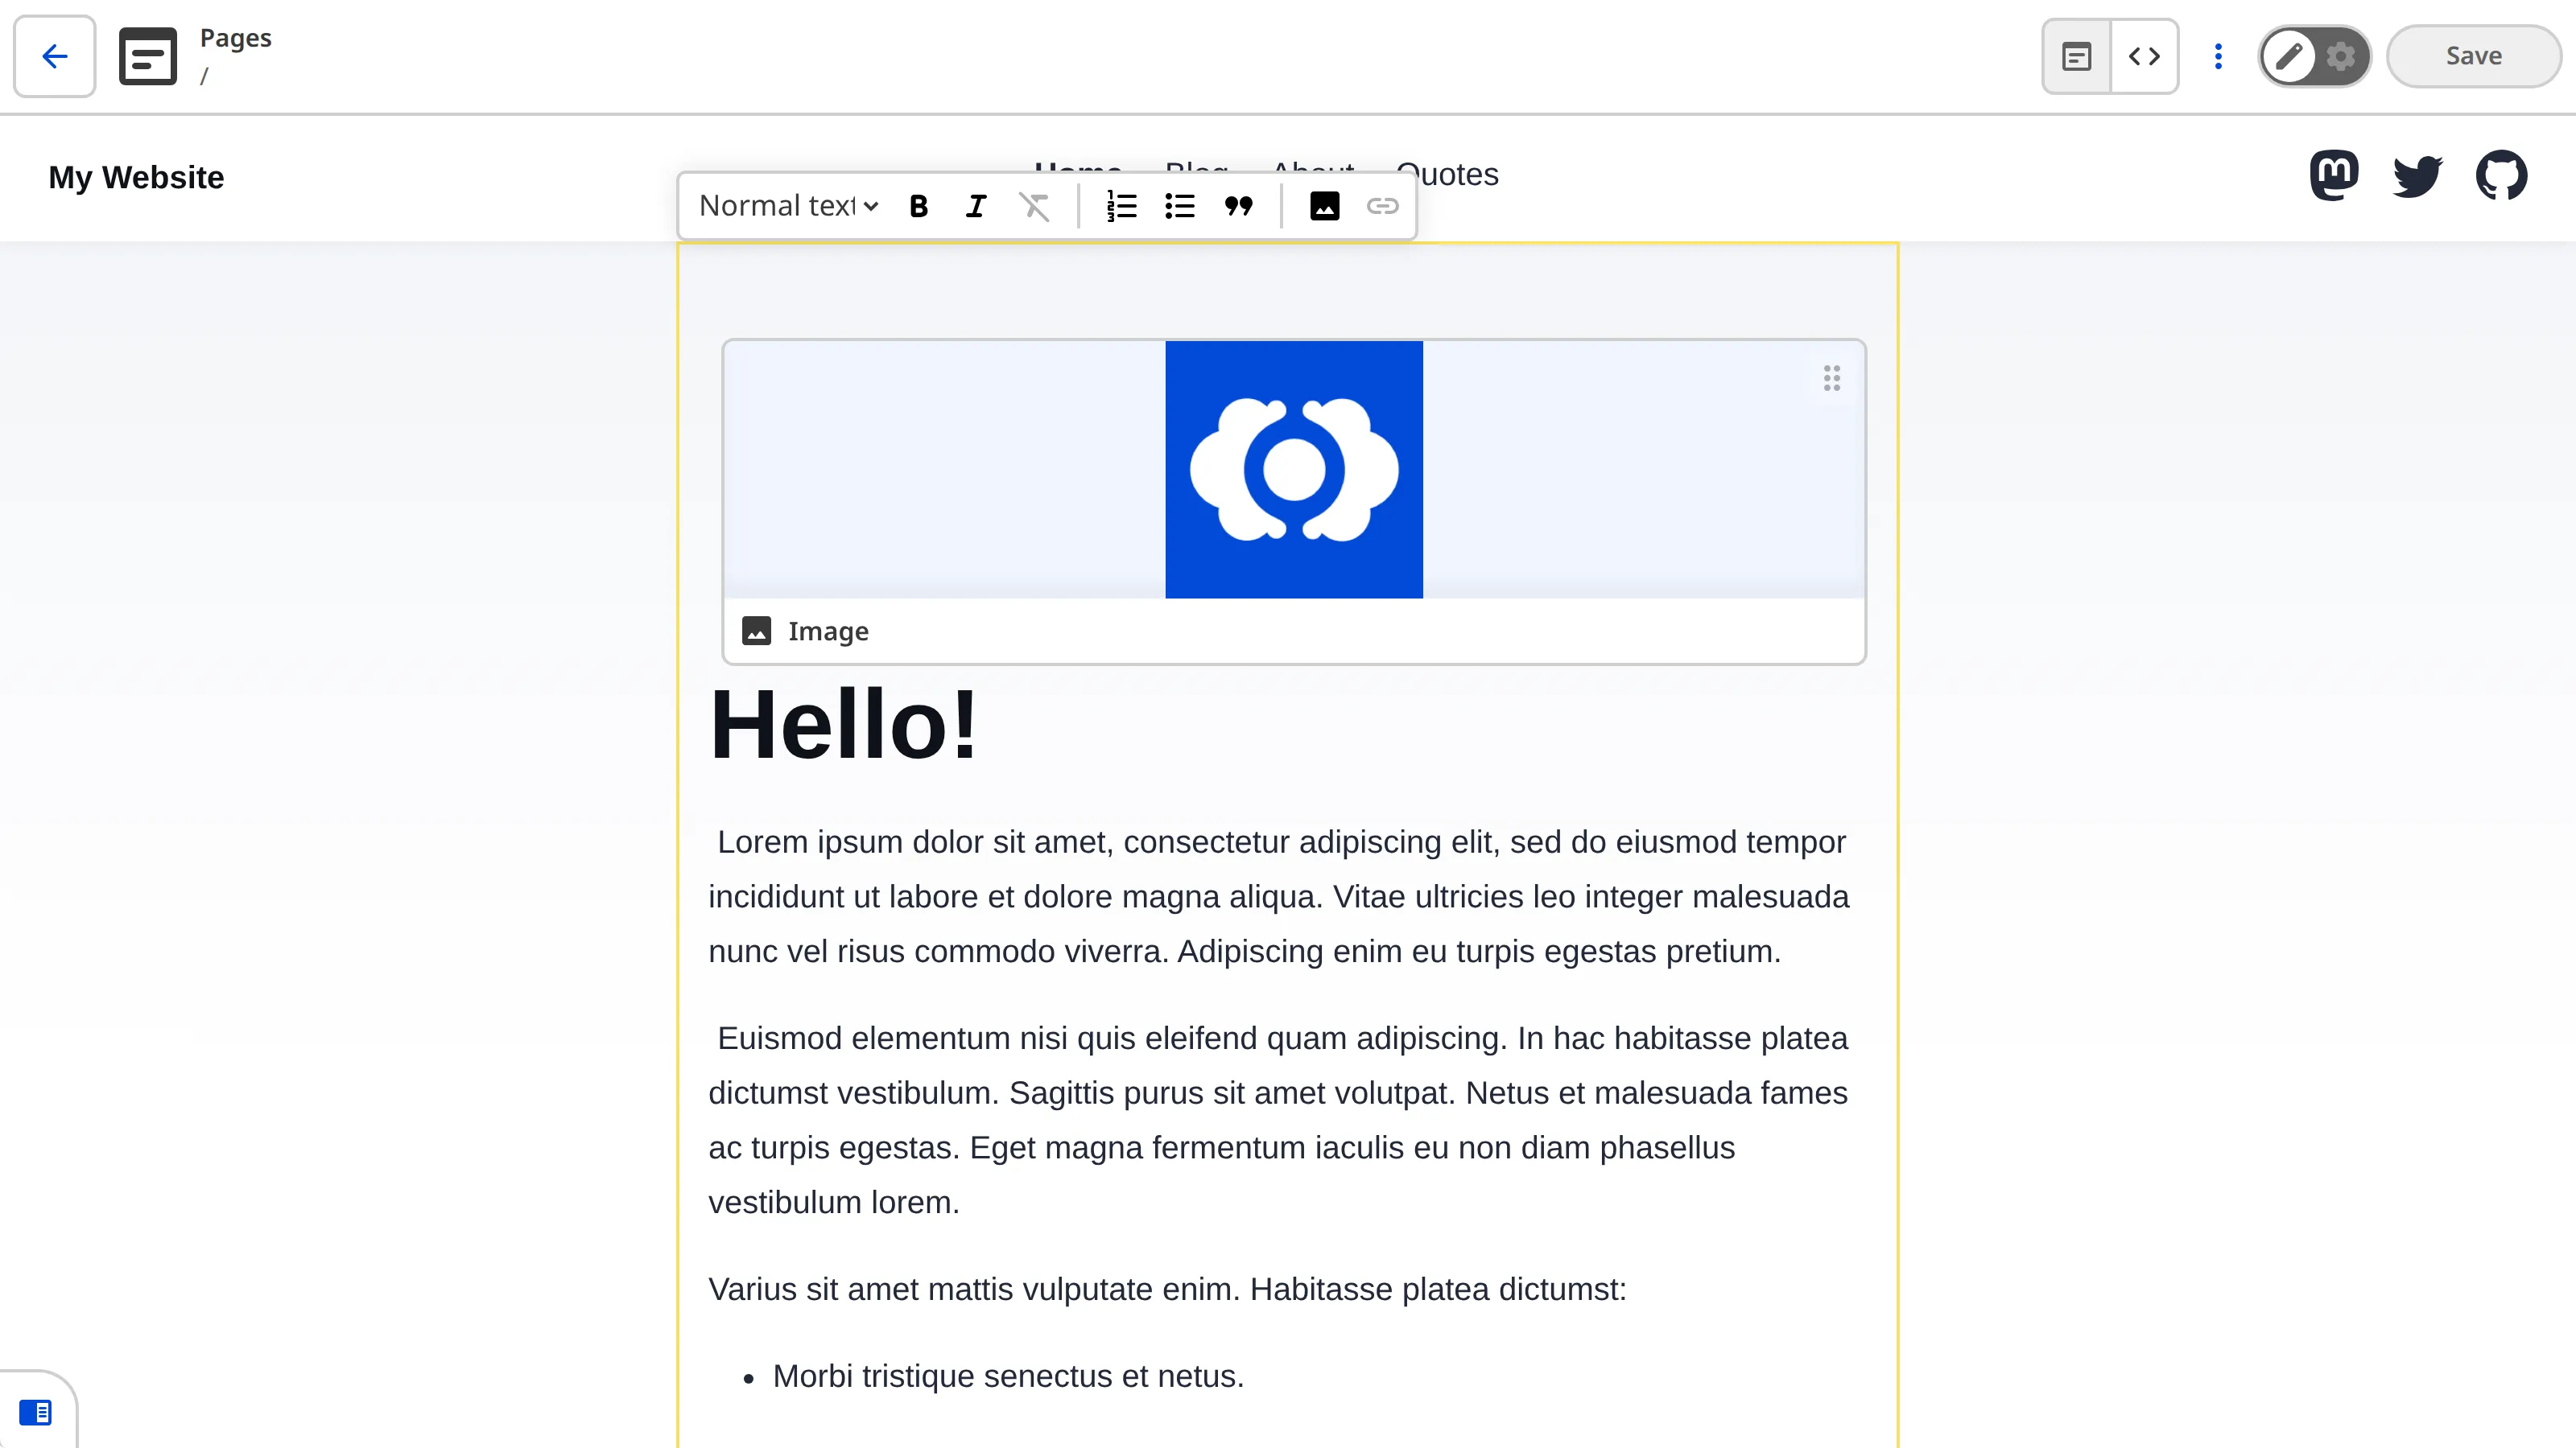2576x1448 pixels.
Task: Clear text formatting
Action: coord(1034,206)
